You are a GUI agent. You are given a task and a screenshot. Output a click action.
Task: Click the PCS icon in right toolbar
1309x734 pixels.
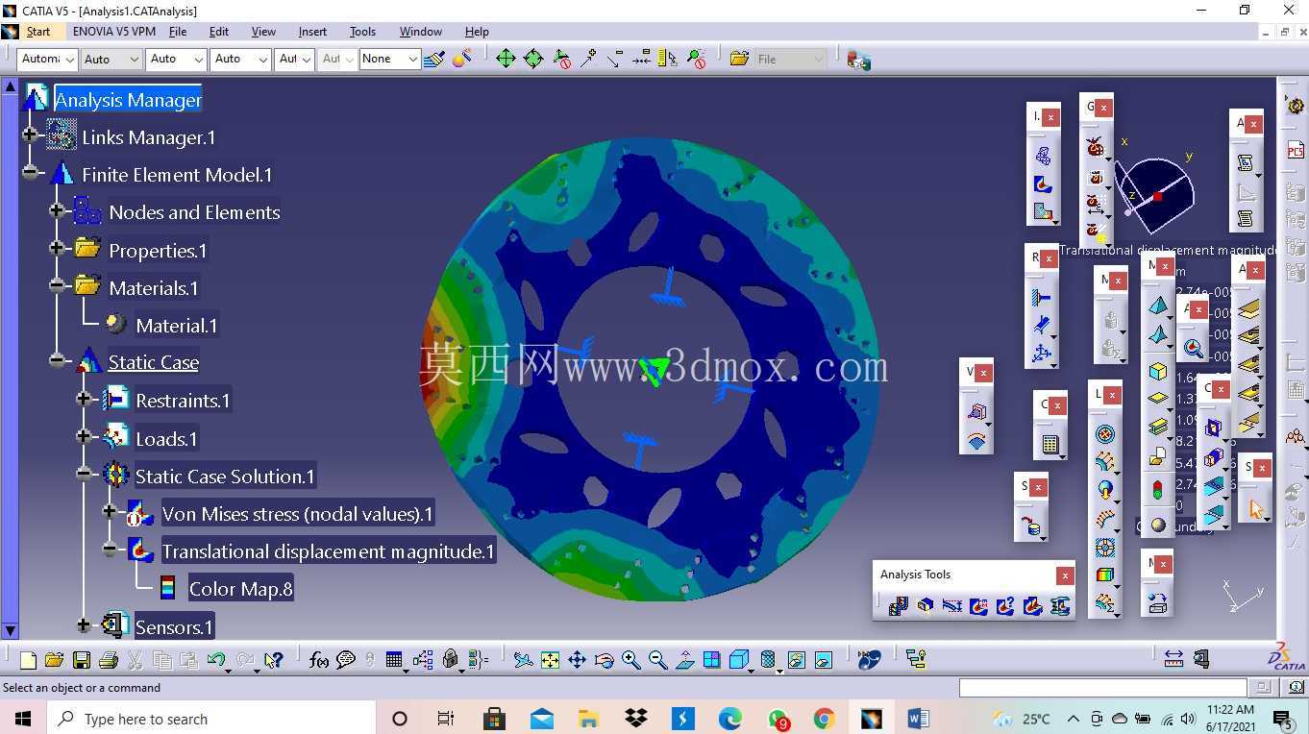click(x=1296, y=150)
